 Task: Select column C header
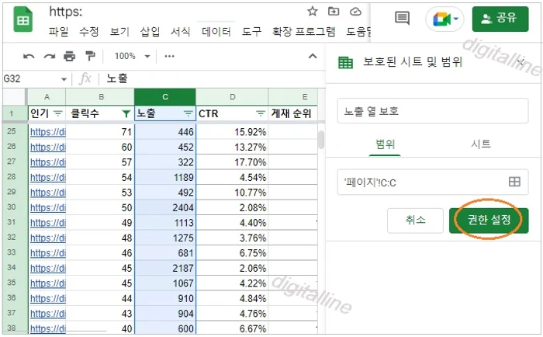point(165,97)
